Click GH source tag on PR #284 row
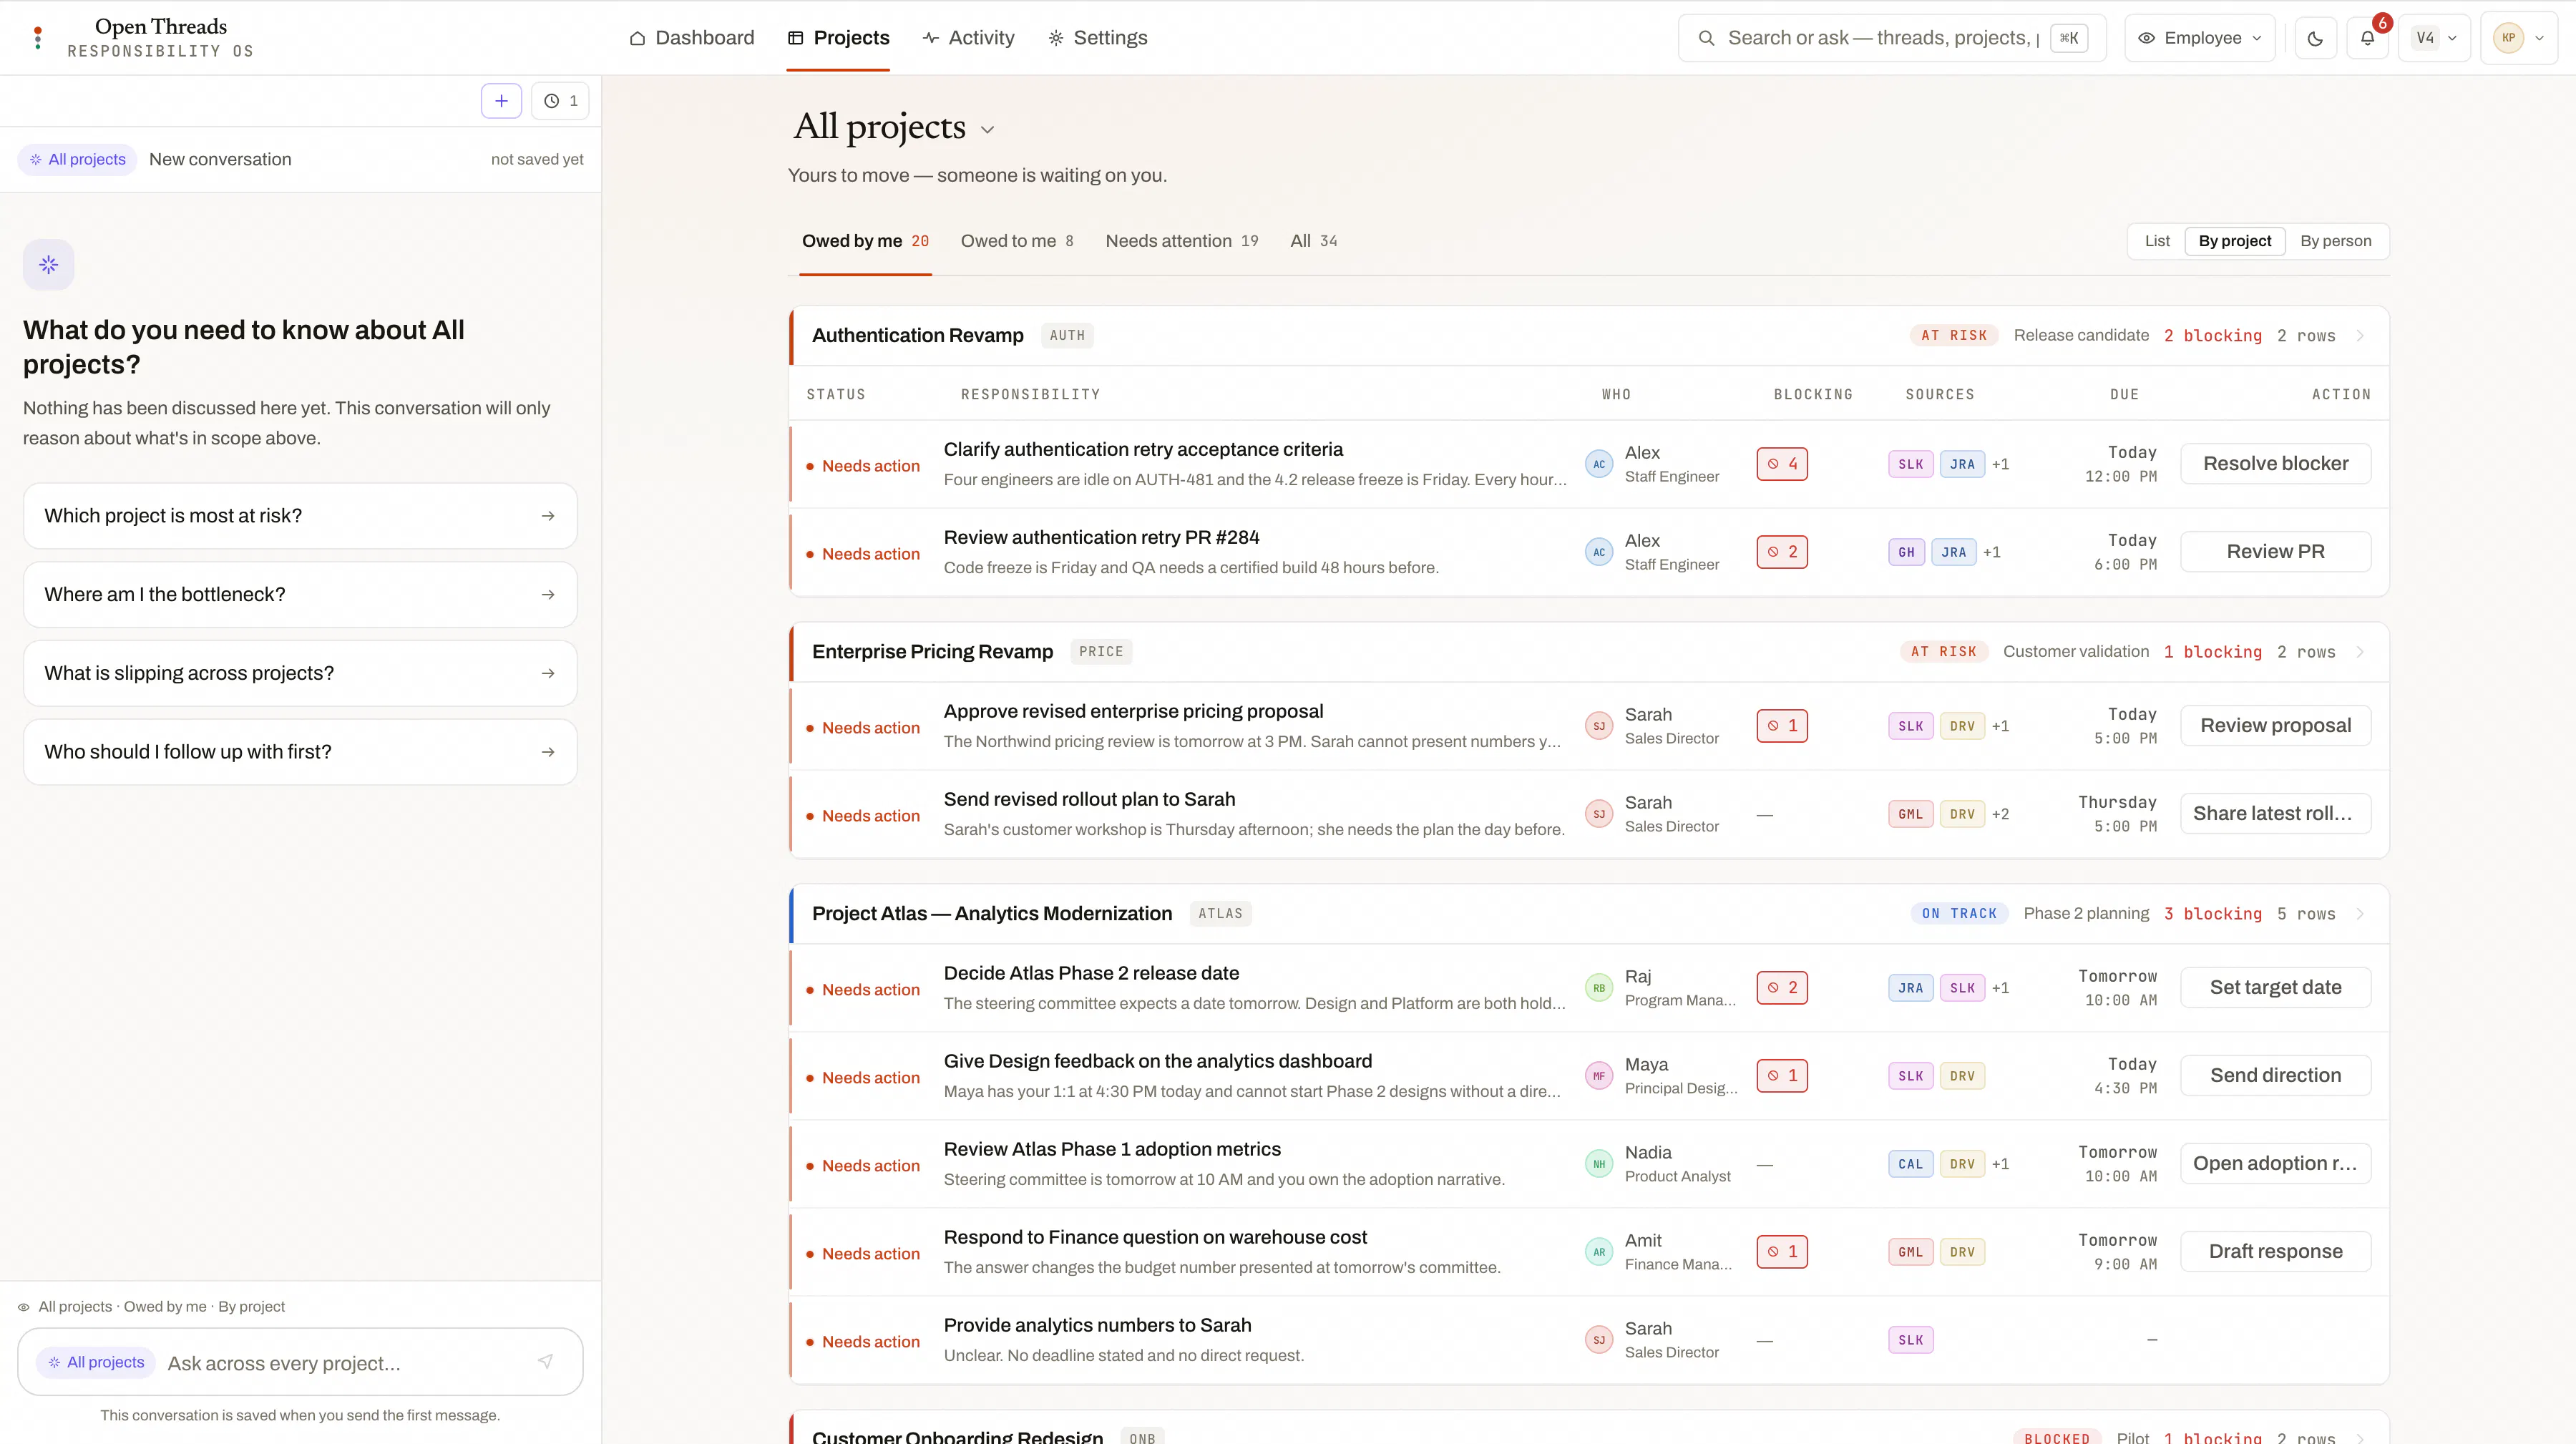Image resolution: width=2576 pixels, height=1444 pixels. [x=1907, y=552]
